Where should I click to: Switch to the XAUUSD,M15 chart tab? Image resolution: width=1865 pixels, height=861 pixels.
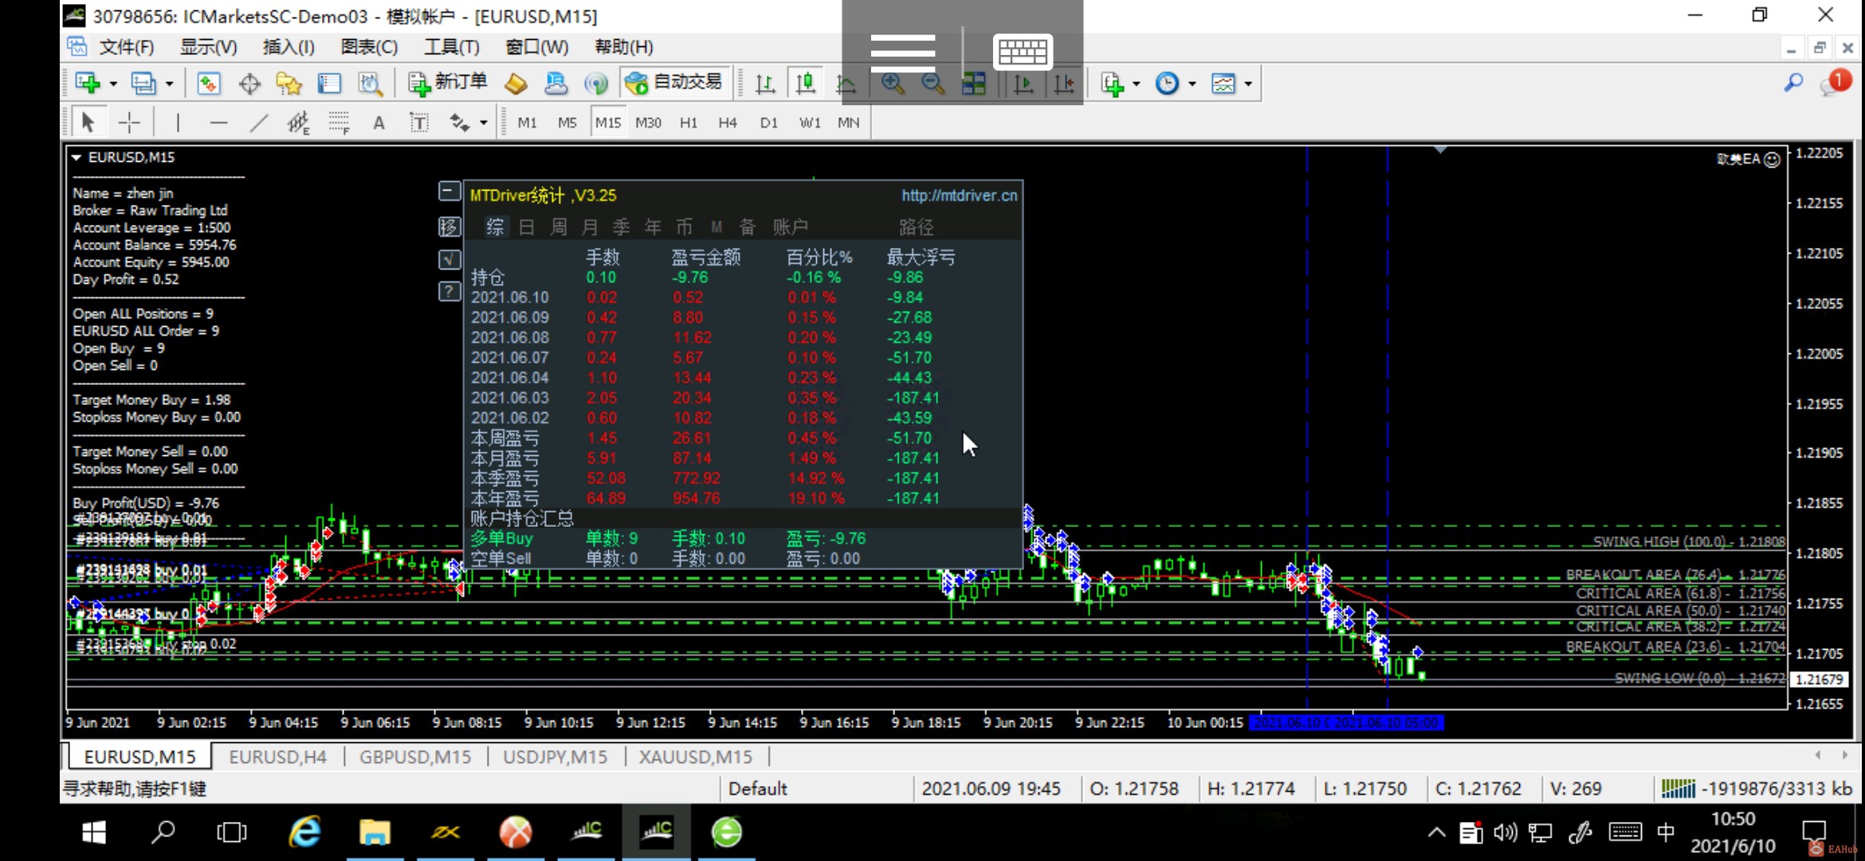(695, 757)
